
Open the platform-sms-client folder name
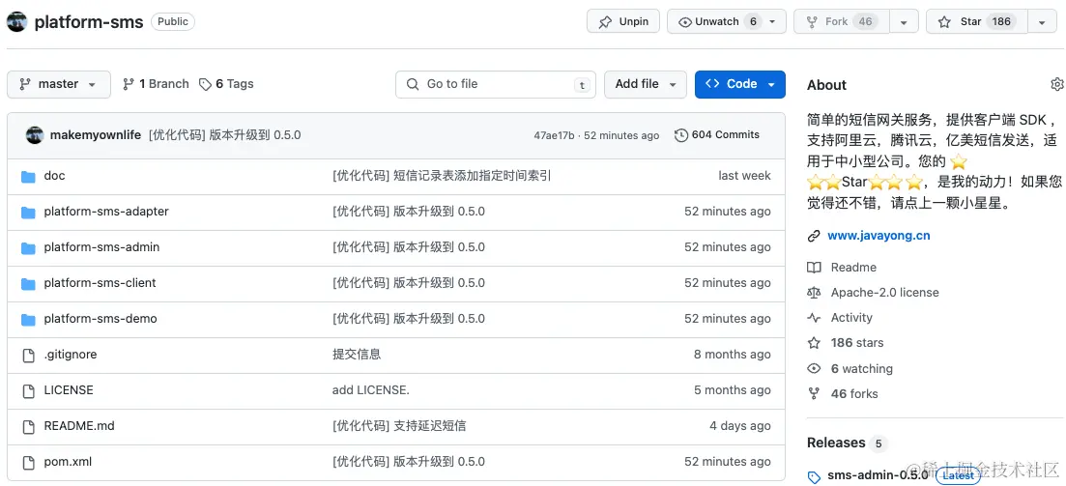[100, 283]
